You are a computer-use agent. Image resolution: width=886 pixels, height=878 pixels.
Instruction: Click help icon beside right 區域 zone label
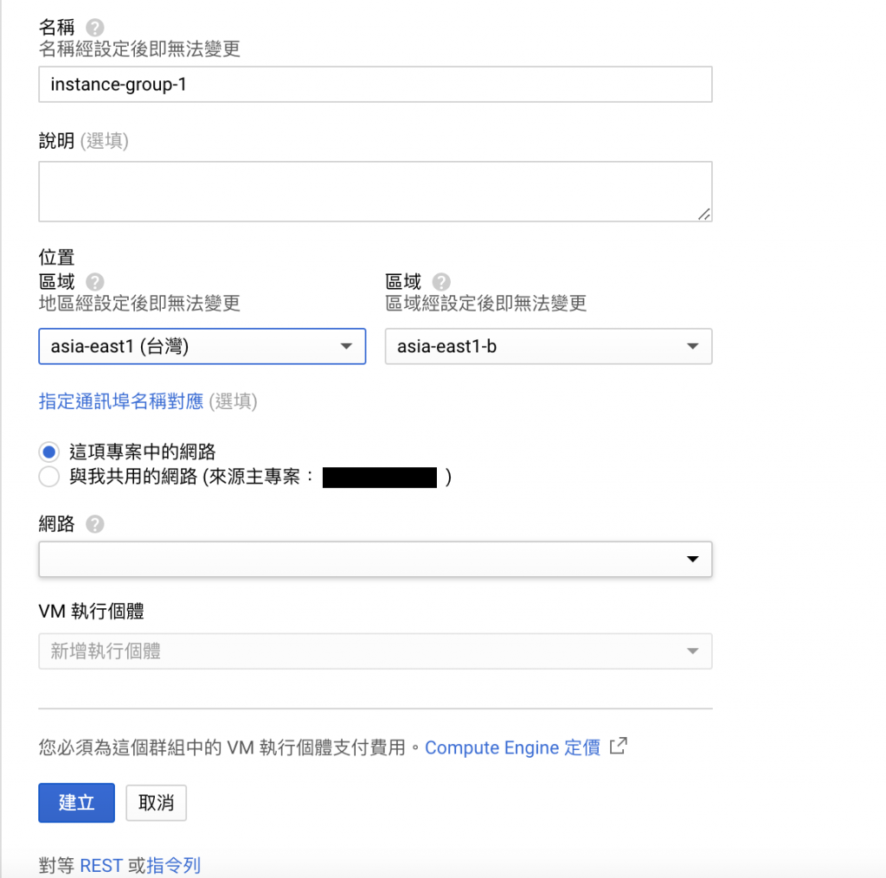(441, 281)
